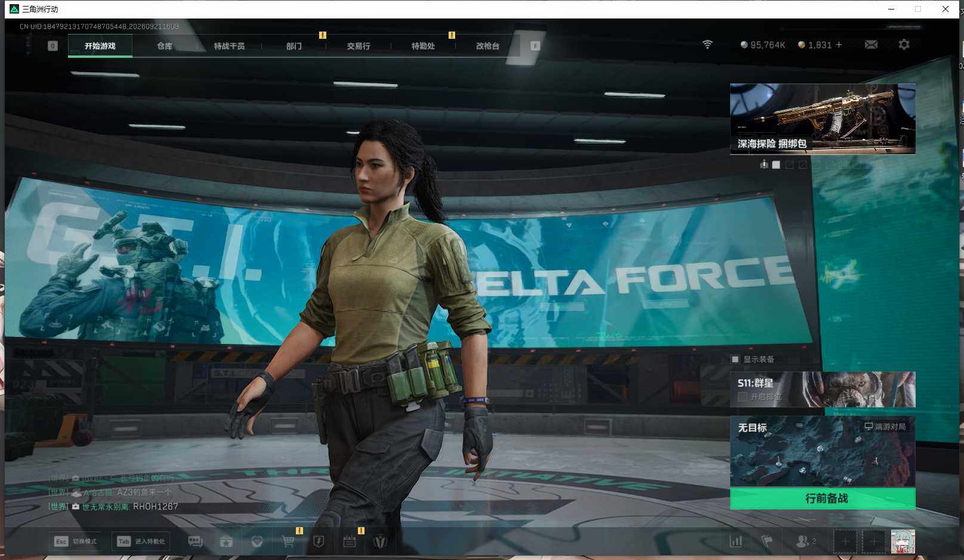Viewport: 964px width, 560px height.
Task: Open the flag icon in bottom bar
Action: pyautogui.click(x=767, y=542)
